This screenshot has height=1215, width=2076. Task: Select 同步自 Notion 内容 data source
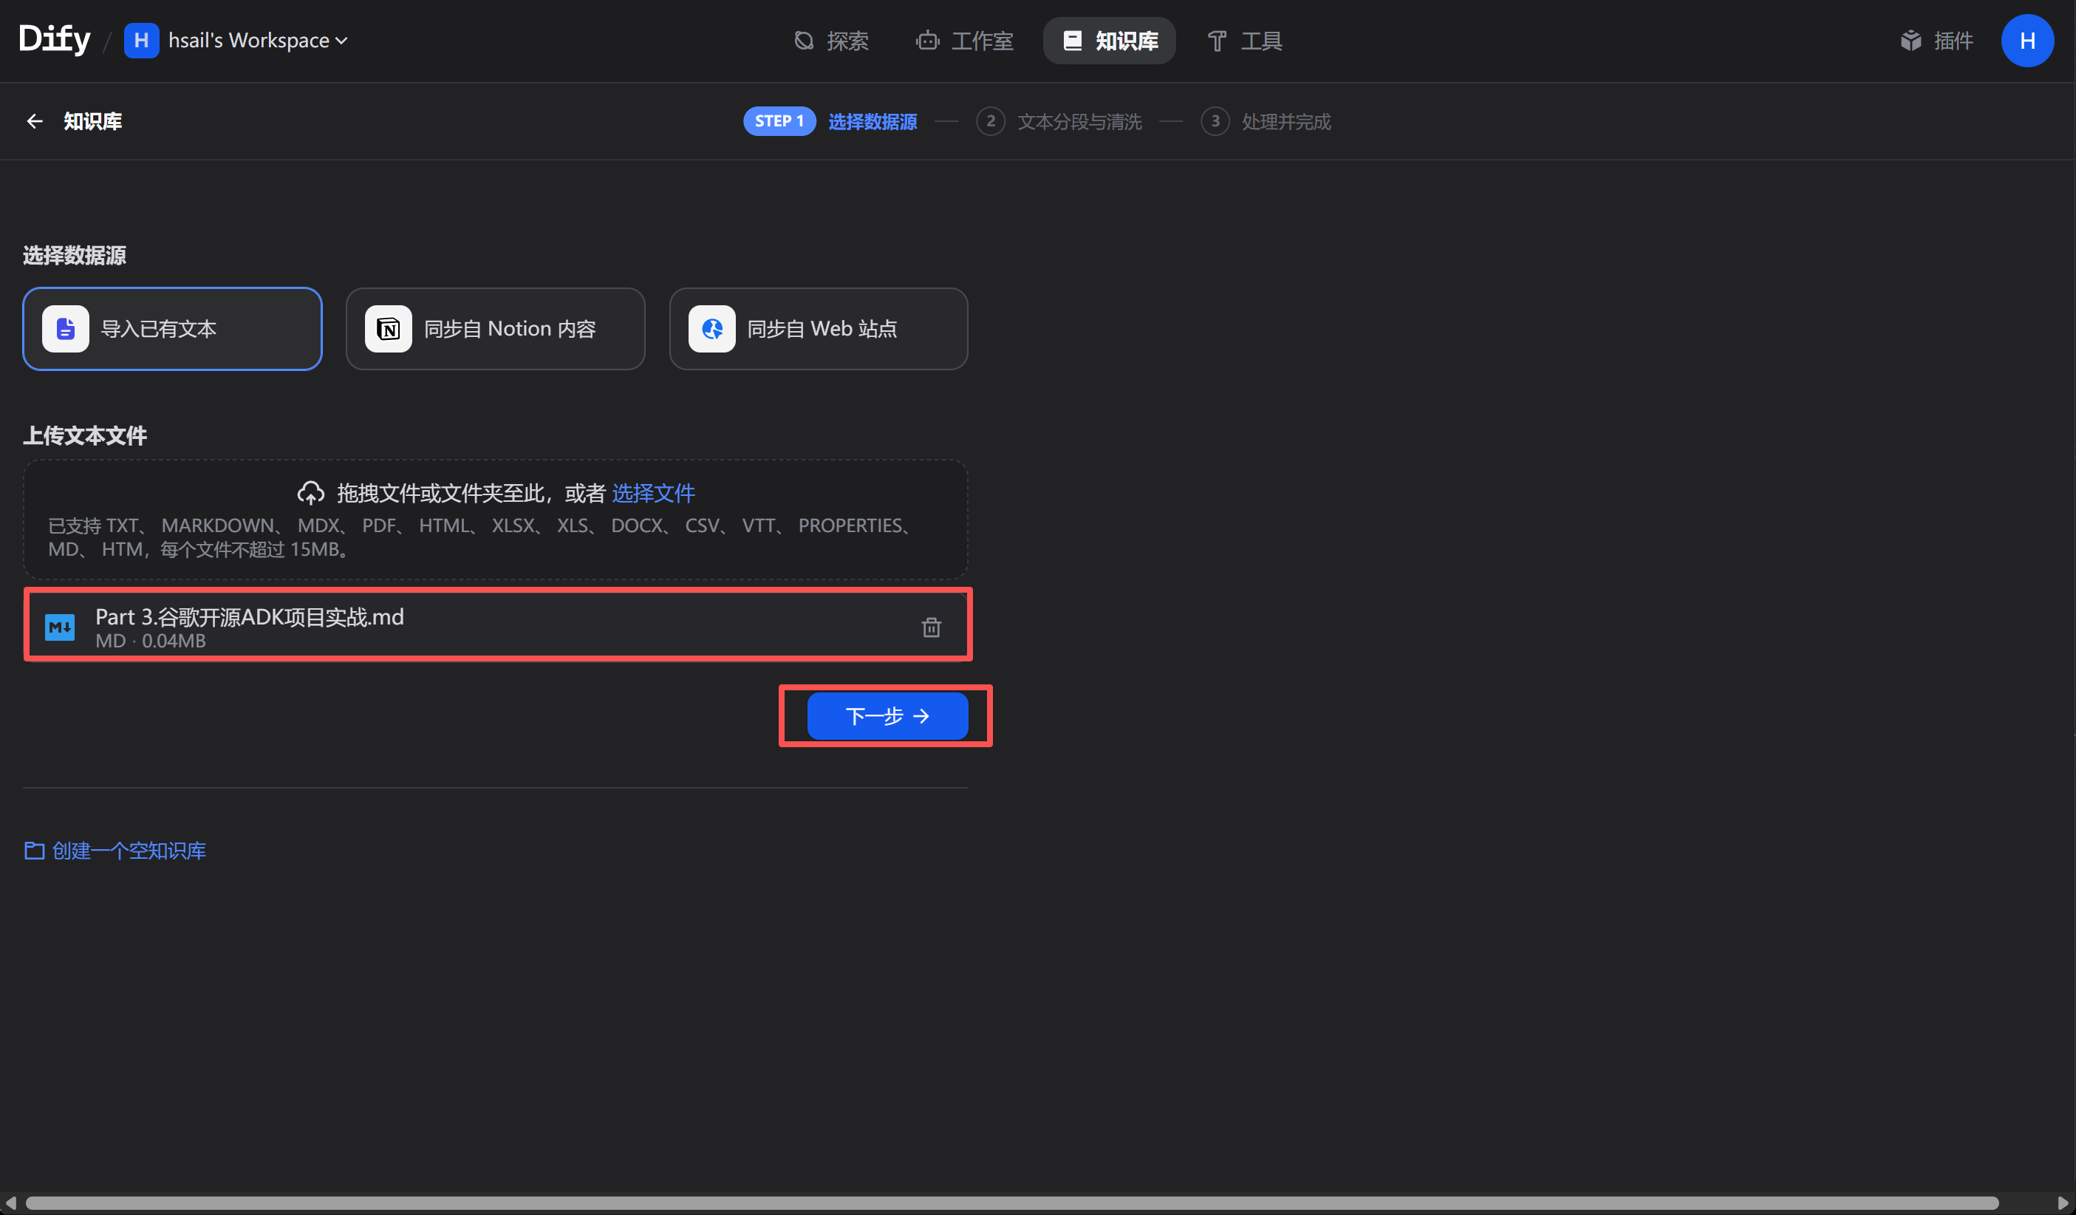coord(495,329)
